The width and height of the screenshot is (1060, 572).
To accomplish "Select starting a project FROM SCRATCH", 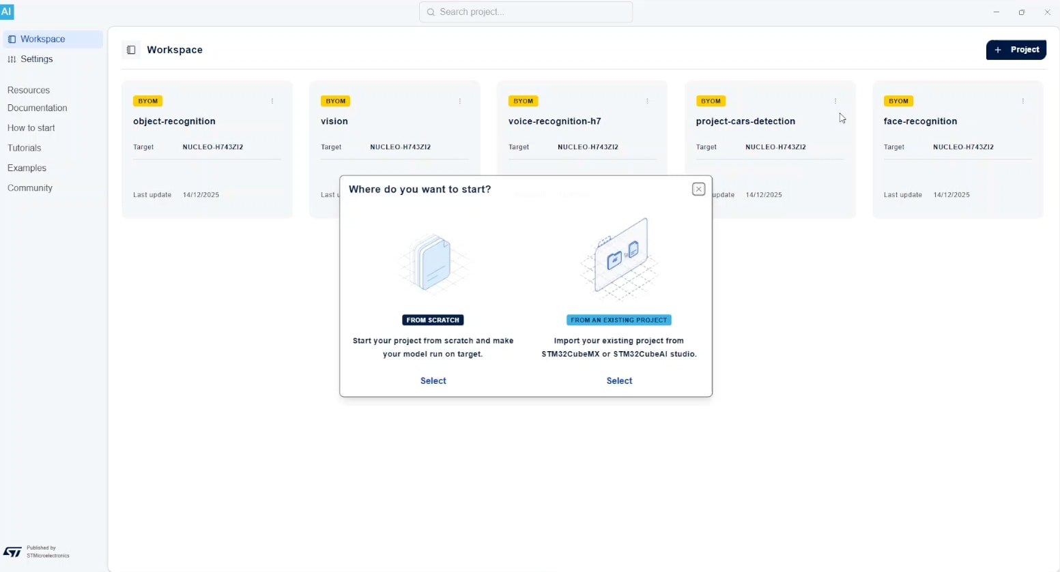I will point(433,380).
